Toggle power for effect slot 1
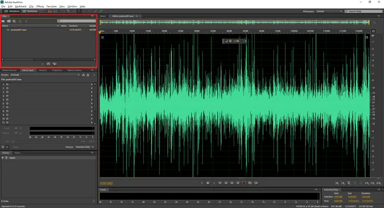The width and height of the screenshot is (384, 208). 8,84
